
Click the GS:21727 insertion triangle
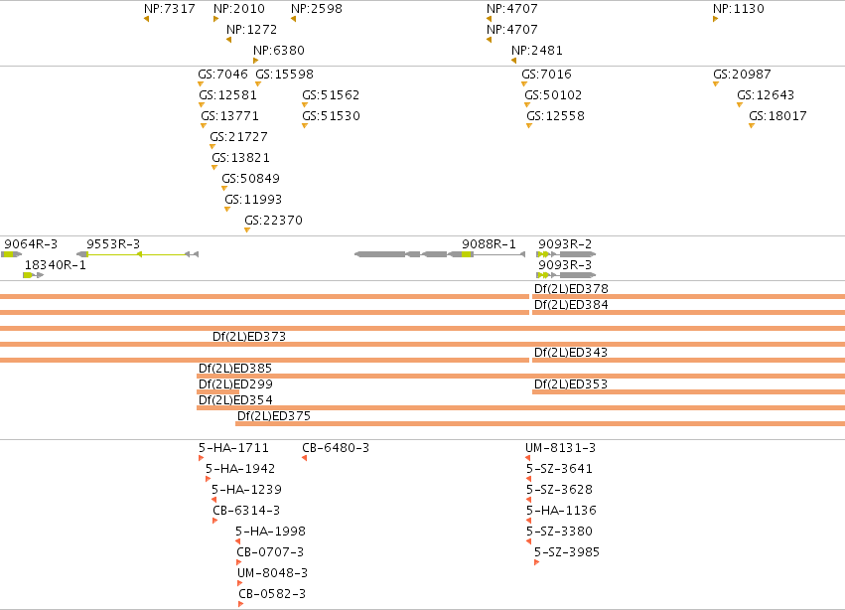coord(212,147)
